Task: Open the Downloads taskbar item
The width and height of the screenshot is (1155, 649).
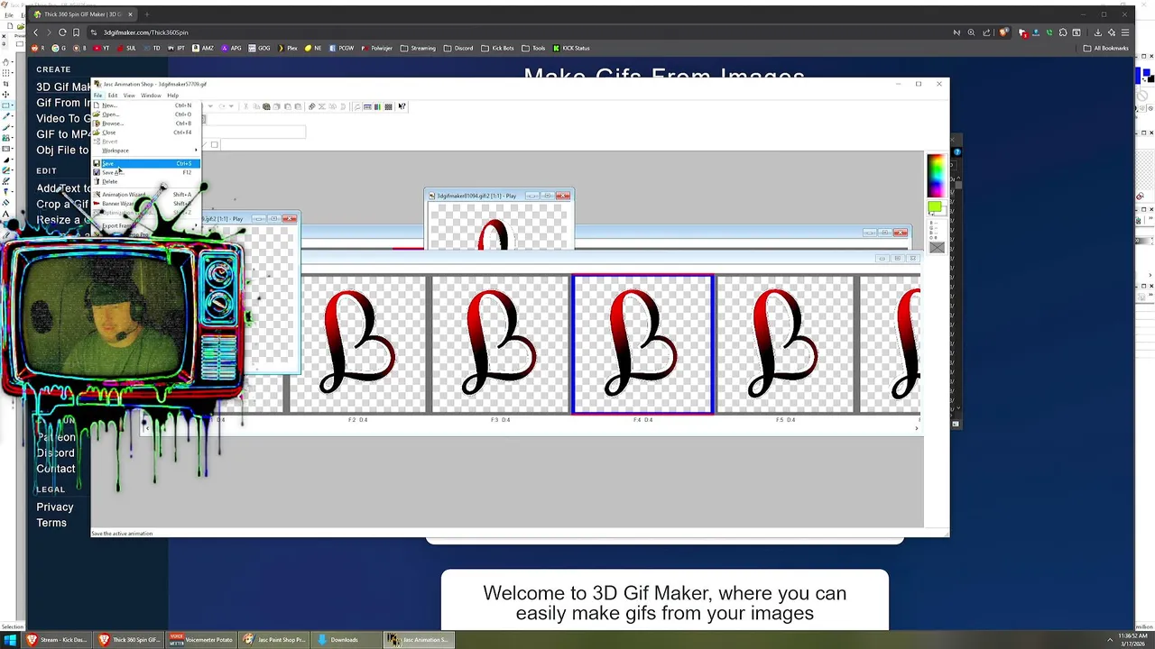Action: 345,640
